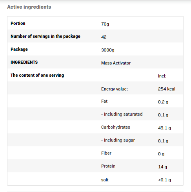The width and height of the screenshot is (191, 192).
Task: Click the incl: column header text
Action: click(x=162, y=76)
